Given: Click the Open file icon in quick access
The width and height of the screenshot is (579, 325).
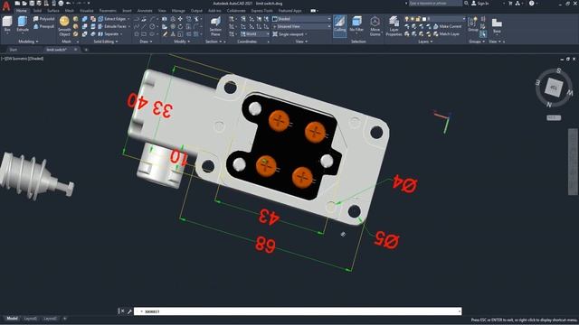Looking at the screenshot, I should [x=24, y=4].
